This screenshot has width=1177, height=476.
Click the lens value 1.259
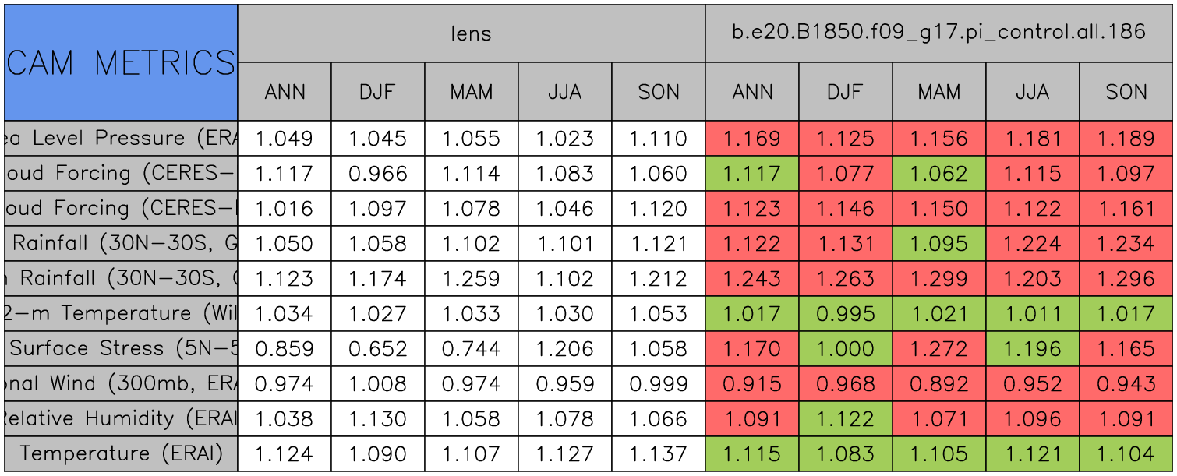coord(471,278)
